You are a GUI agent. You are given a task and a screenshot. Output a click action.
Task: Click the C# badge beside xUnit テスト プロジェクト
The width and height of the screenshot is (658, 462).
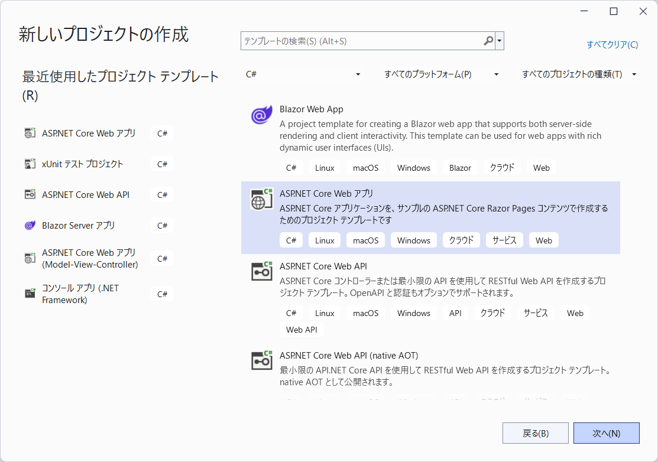pyautogui.click(x=163, y=164)
